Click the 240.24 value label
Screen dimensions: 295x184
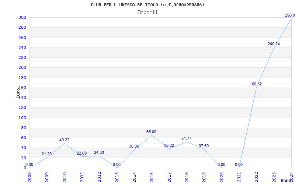pos(274,44)
